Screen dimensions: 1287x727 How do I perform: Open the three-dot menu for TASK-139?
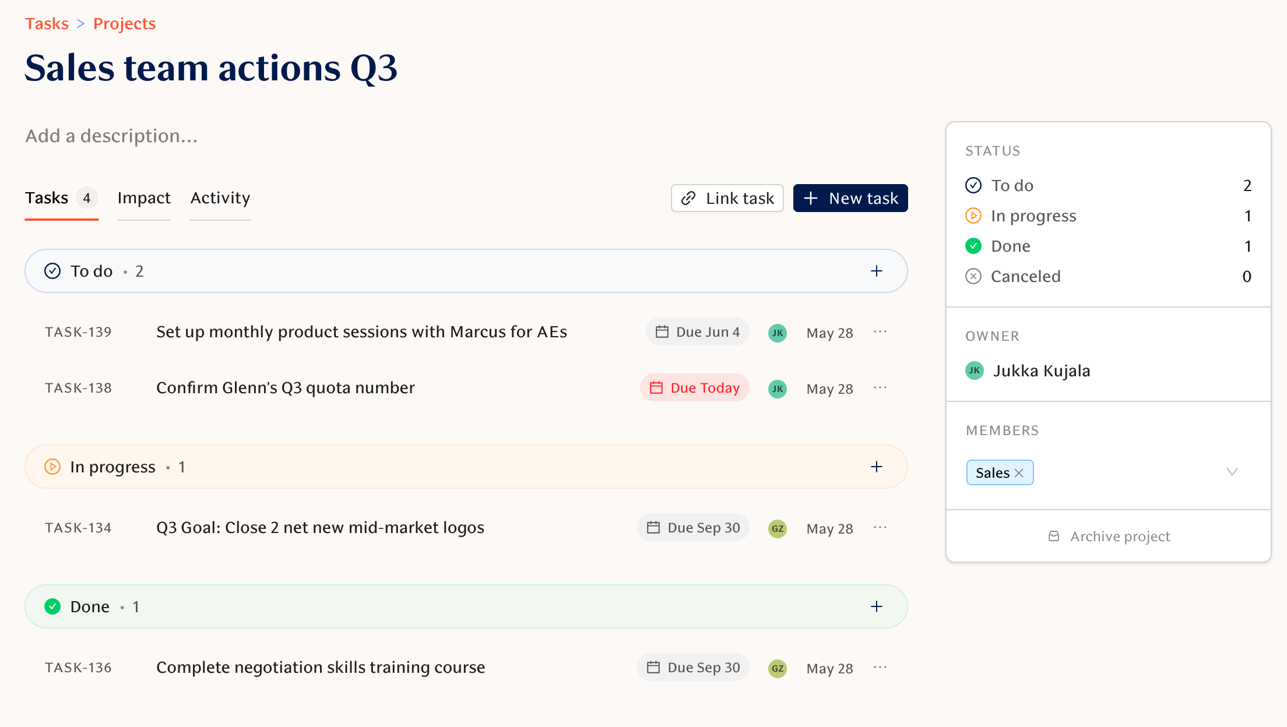click(x=880, y=331)
